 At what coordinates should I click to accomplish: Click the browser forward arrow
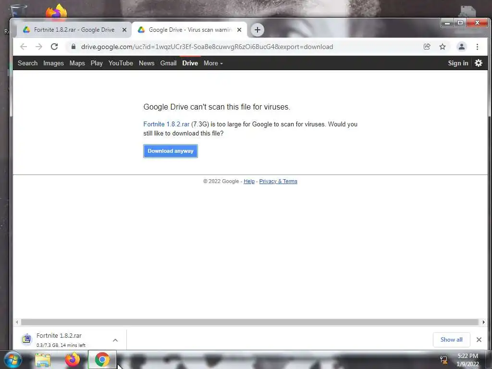(x=39, y=47)
